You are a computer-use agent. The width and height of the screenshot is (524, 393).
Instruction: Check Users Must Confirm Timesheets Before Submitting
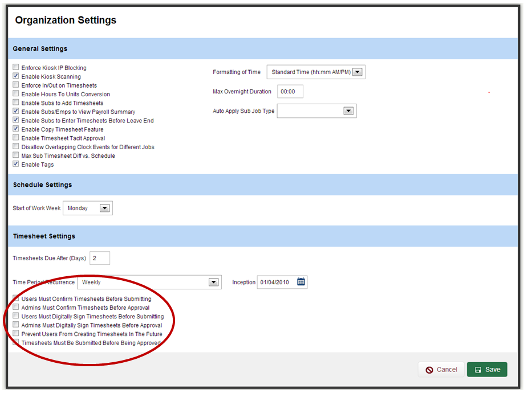16,298
